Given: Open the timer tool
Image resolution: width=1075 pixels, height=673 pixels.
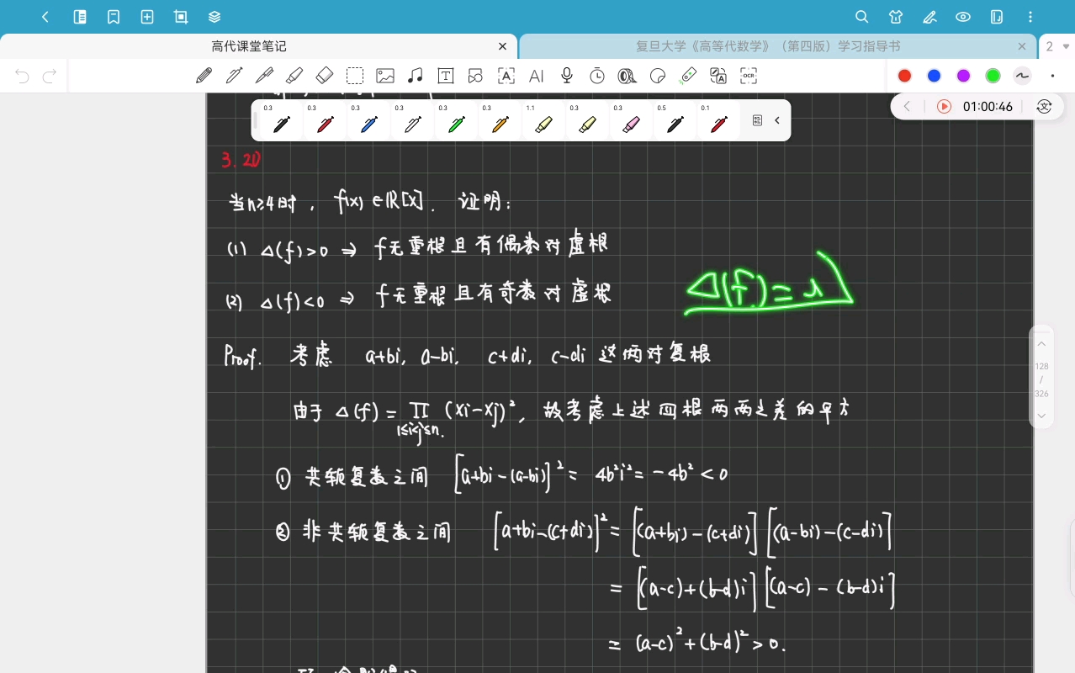Looking at the screenshot, I should [x=597, y=76].
